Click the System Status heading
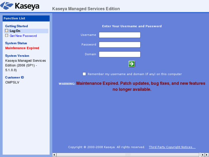Viewport: 209px width, 157px height. (16, 43)
